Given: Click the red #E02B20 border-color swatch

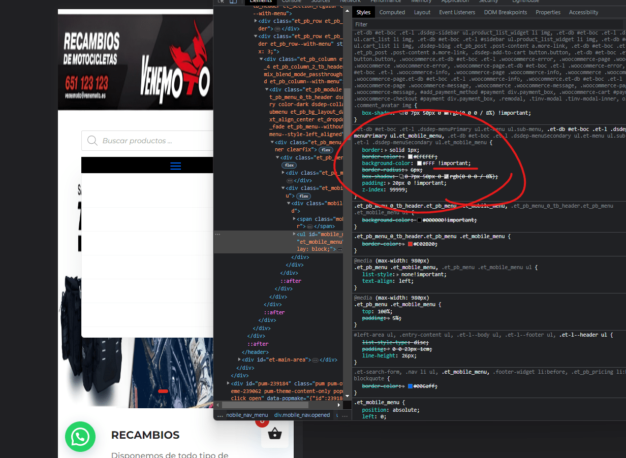Looking at the screenshot, I should [x=411, y=244].
